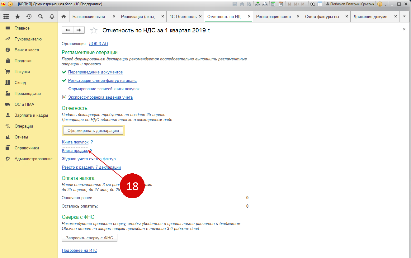Click the window layout split icon
Viewport: 411px width, 258px height.
click(x=320, y=4)
